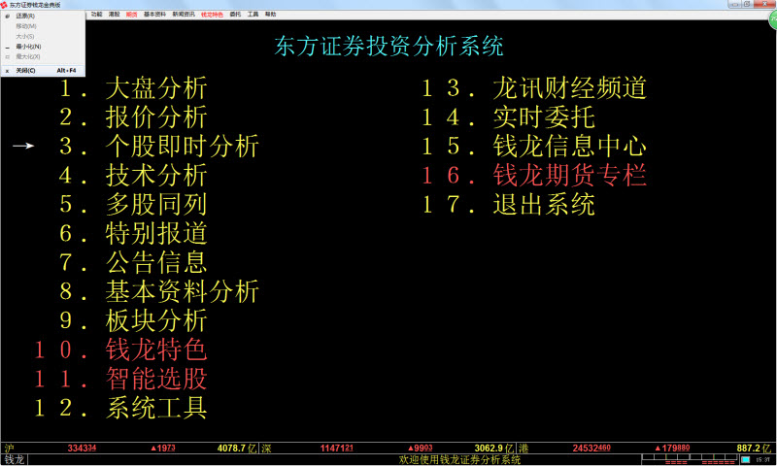The height and width of the screenshot is (466, 777).
Task: Open the red 期货 menu
Action: (132, 15)
